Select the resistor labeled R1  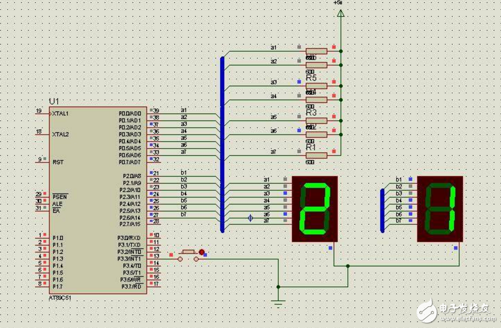coord(316,155)
